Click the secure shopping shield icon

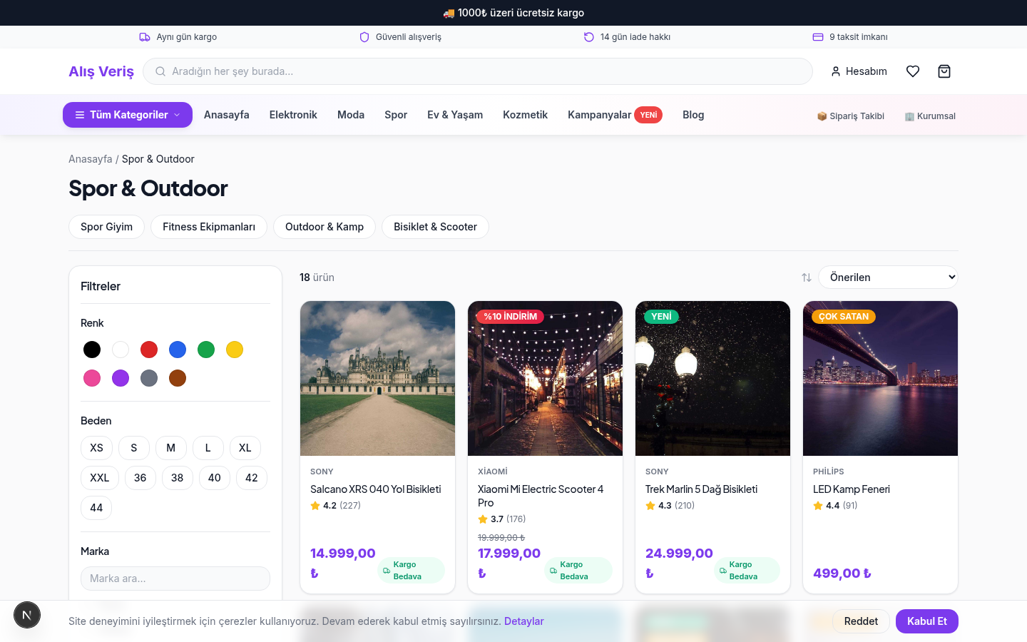[364, 37]
